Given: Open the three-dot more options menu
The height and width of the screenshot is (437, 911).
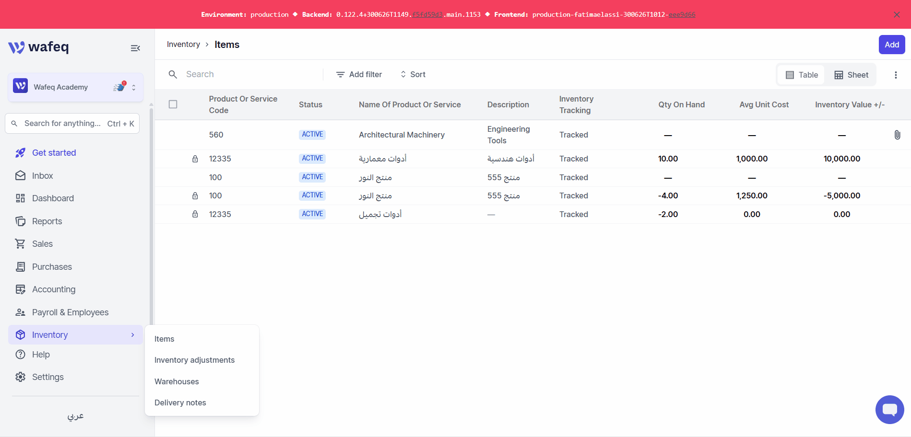Looking at the screenshot, I should [896, 75].
